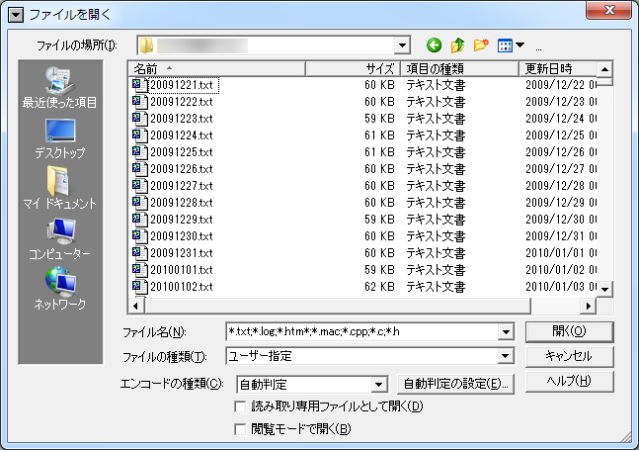This screenshot has width=639, height=450.
Task: Open the view menu dropdown arrow
Action: click(x=520, y=45)
